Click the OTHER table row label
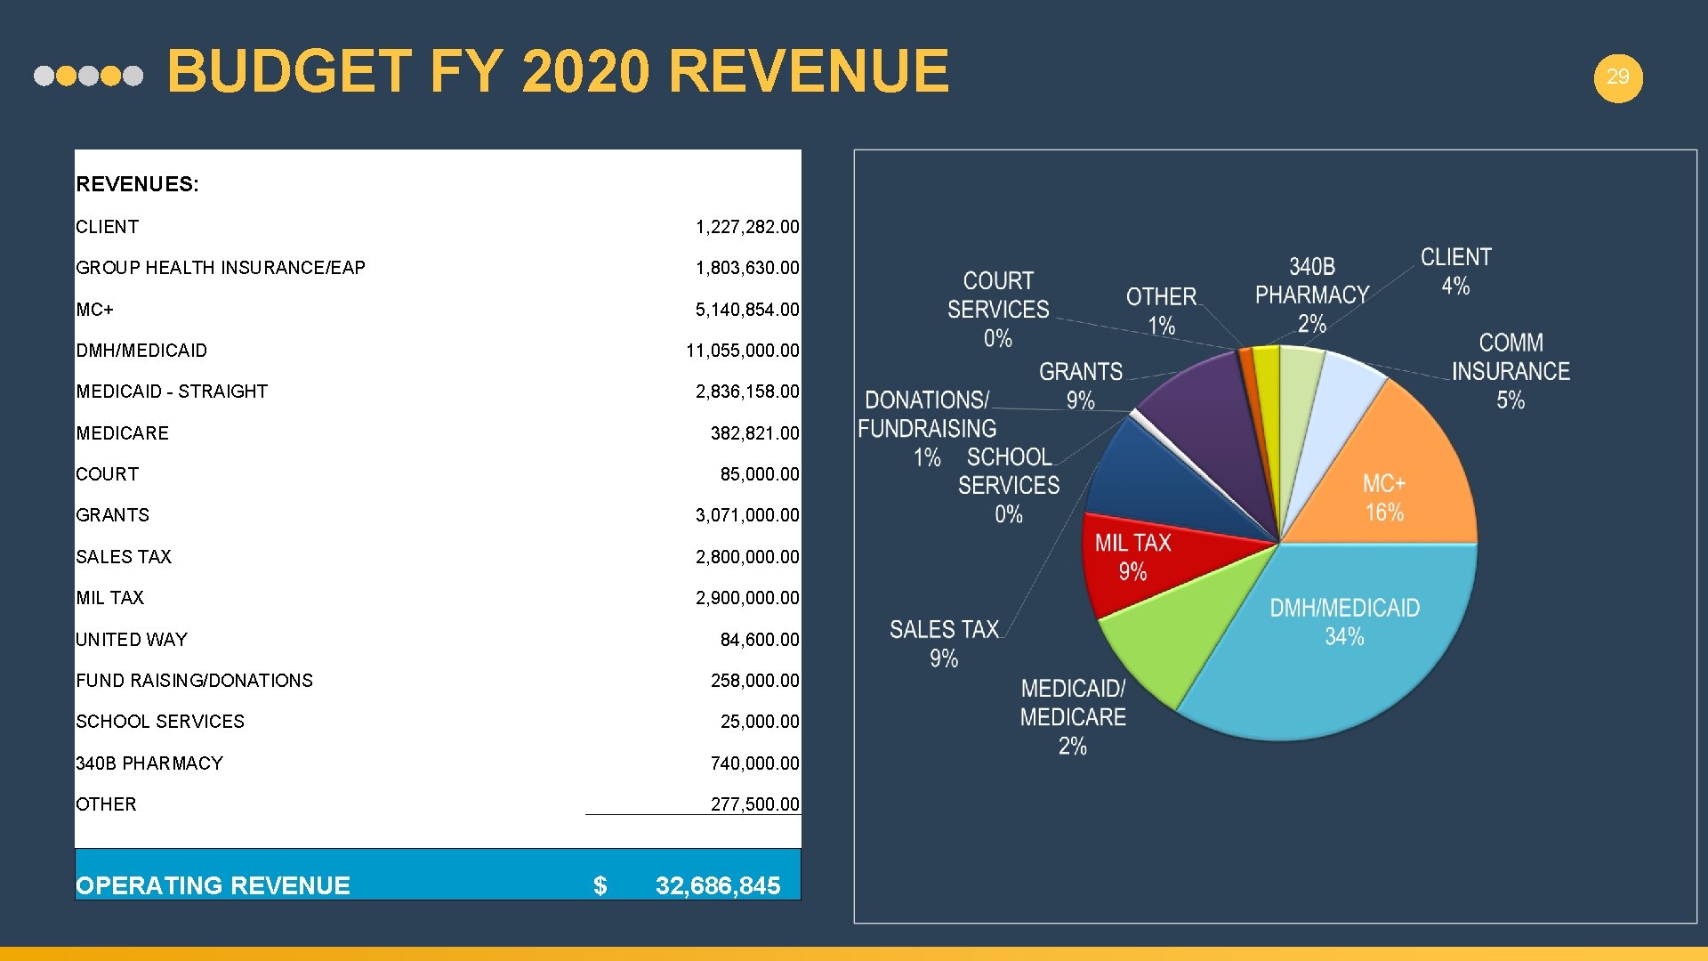Screen dimensions: 1708x961 pos(106,804)
